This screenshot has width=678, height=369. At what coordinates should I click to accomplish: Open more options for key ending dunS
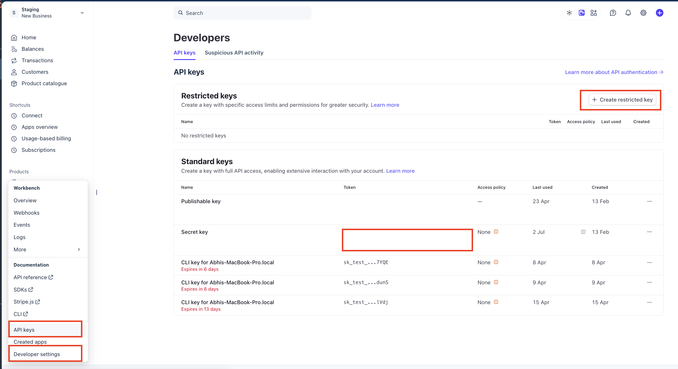[x=649, y=282]
